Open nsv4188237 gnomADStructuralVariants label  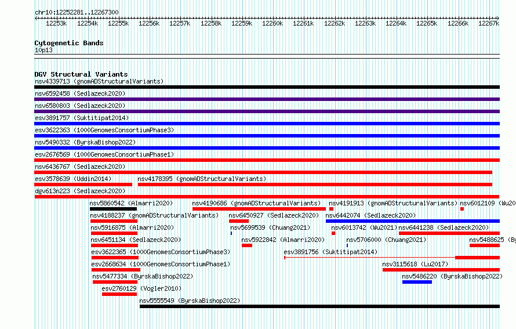154,215
